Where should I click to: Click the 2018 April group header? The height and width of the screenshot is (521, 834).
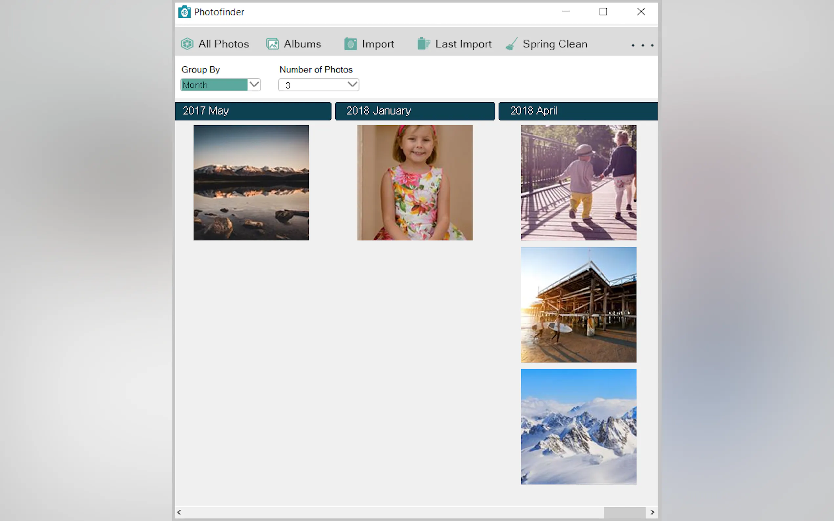(578, 111)
